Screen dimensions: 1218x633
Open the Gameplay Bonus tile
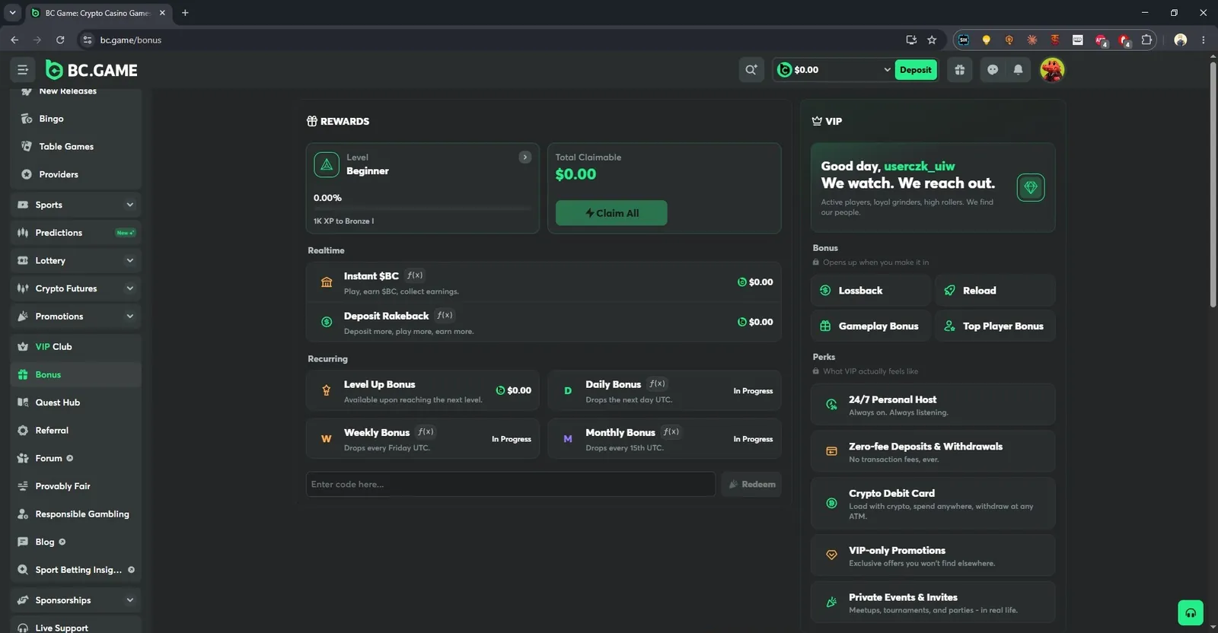pyautogui.click(x=871, y=326)
